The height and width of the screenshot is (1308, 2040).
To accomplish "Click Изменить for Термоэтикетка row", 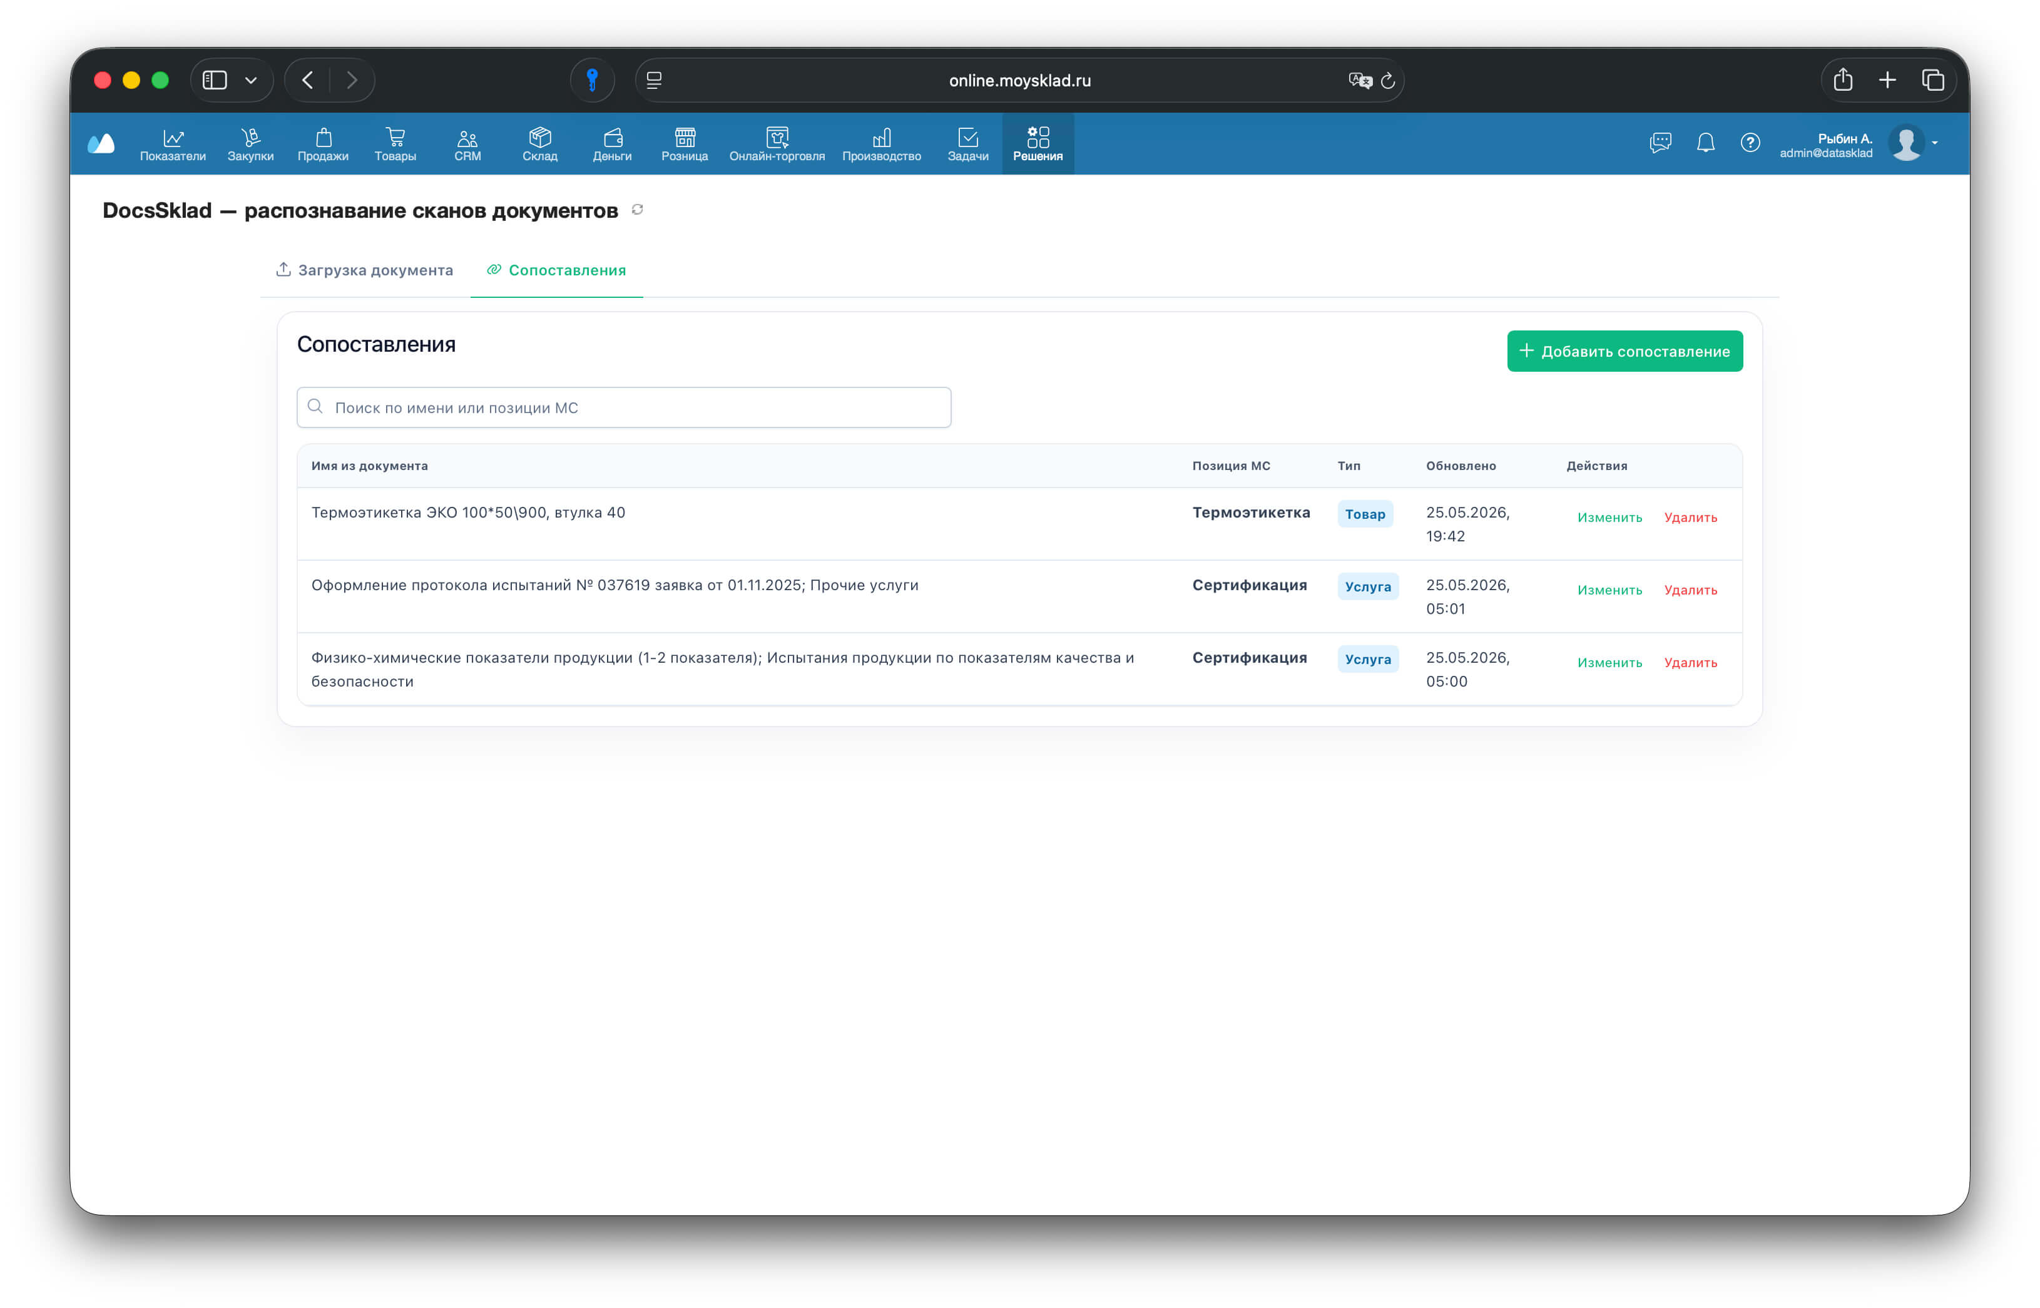I will click(1609, 517).
